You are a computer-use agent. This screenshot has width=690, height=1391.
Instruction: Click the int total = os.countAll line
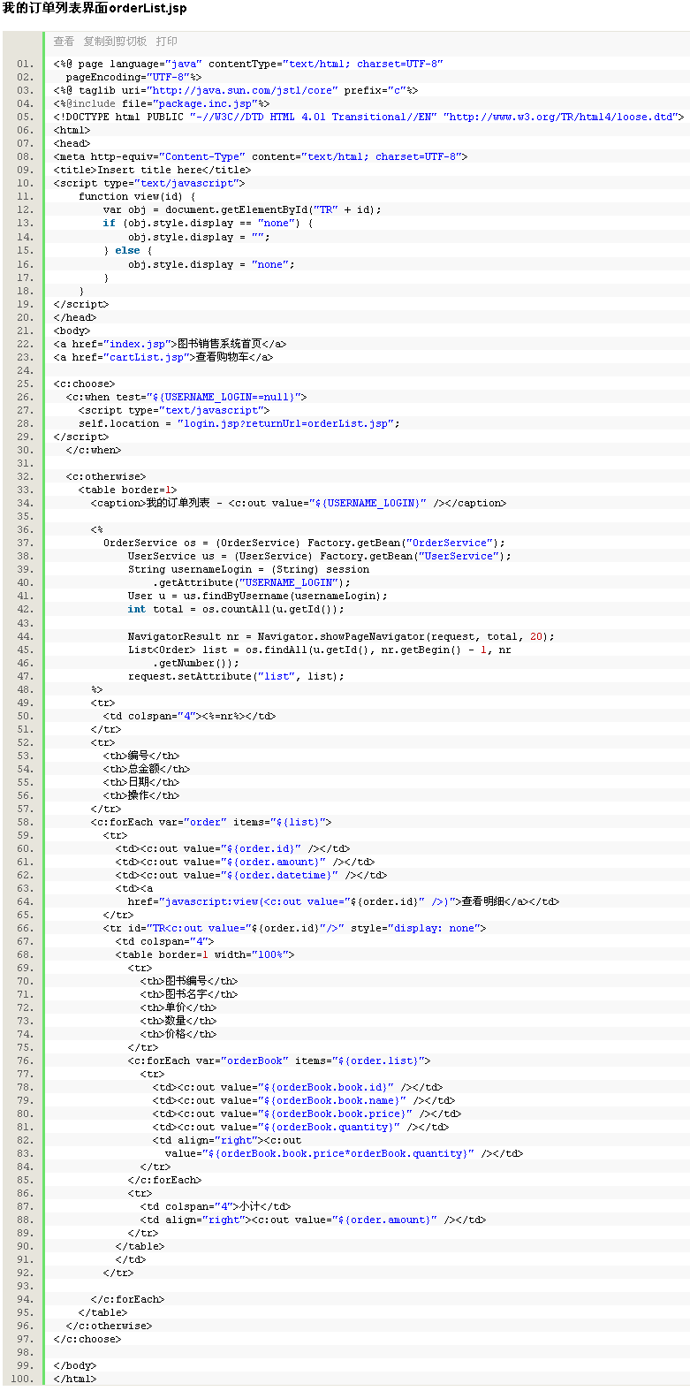236,609
